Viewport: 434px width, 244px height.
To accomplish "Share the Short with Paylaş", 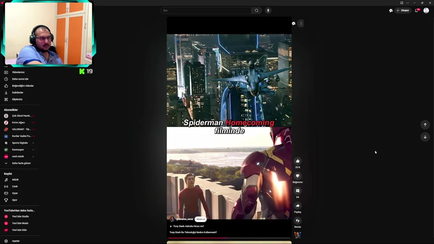I will click(297, 206).
